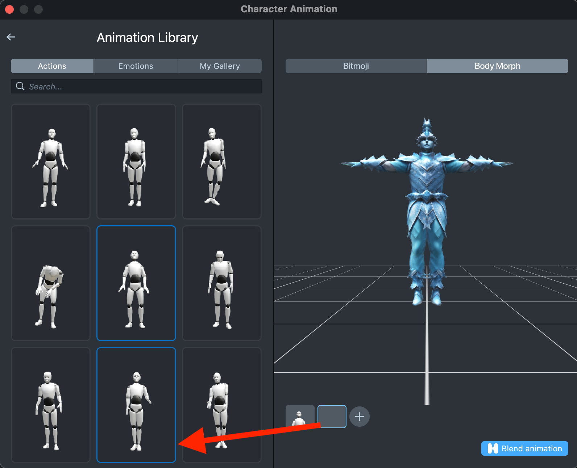Select the empty second animation slot
The image size is (577, 468).
click(x=332, y=417)
